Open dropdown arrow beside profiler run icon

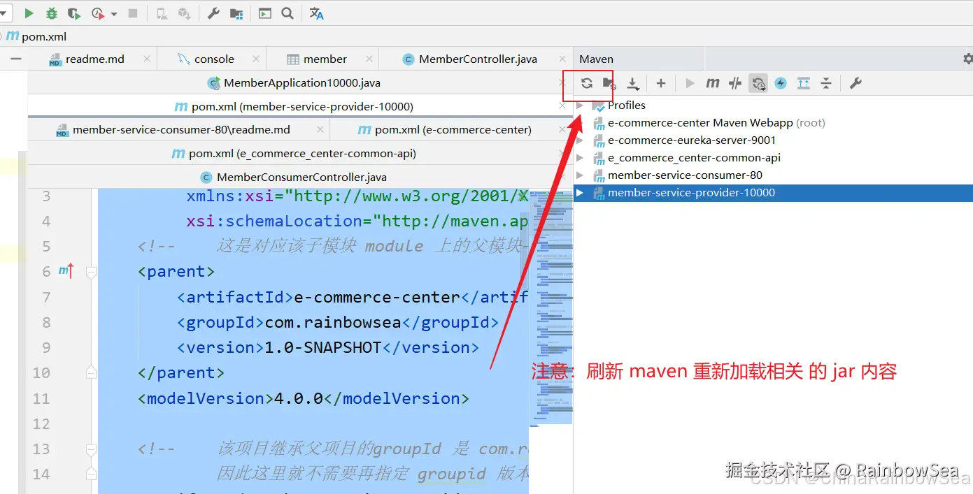point(113,14)
